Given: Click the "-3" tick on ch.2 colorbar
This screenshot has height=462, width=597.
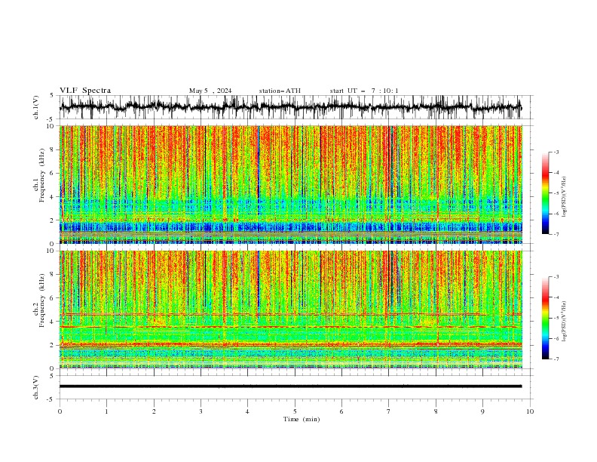Looking at the screenshot, I should pyautogui.click(x=556, y=277).
